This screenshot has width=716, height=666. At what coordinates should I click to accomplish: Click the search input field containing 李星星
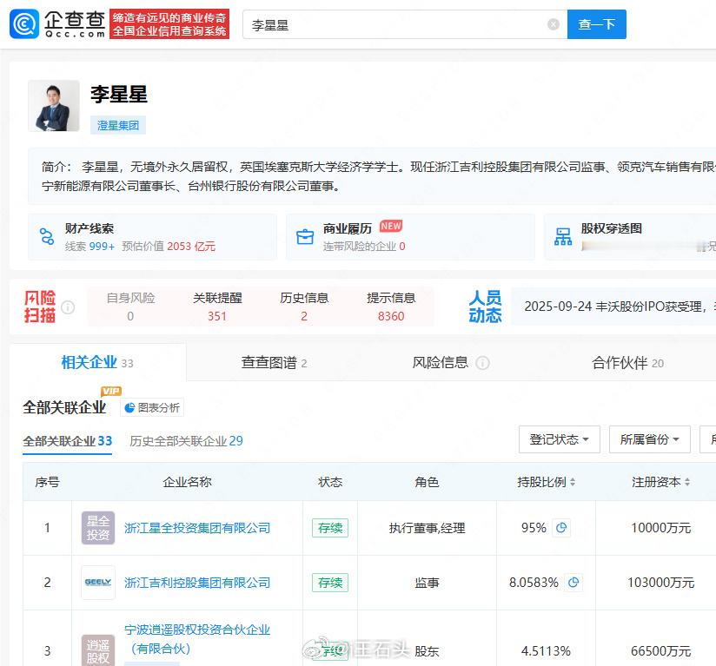coord(395,25)
